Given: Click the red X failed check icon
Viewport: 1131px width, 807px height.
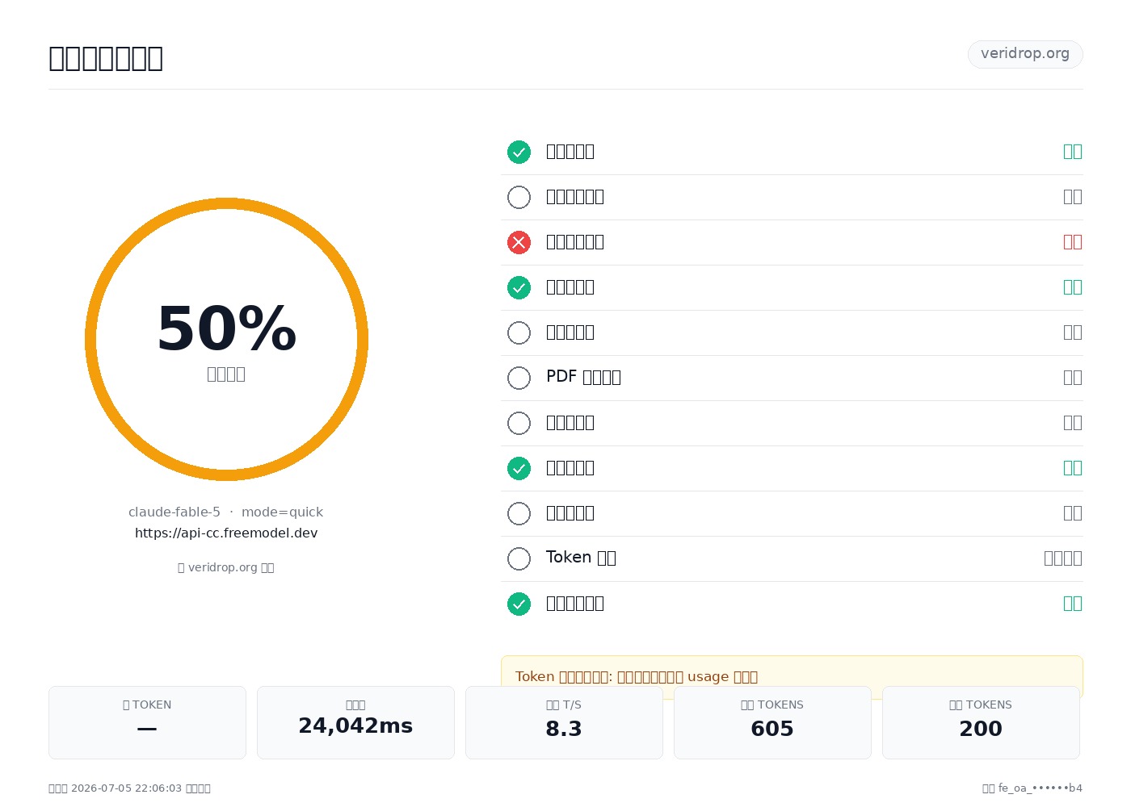Looking at the screenshot, I should [x=519, y=242].
